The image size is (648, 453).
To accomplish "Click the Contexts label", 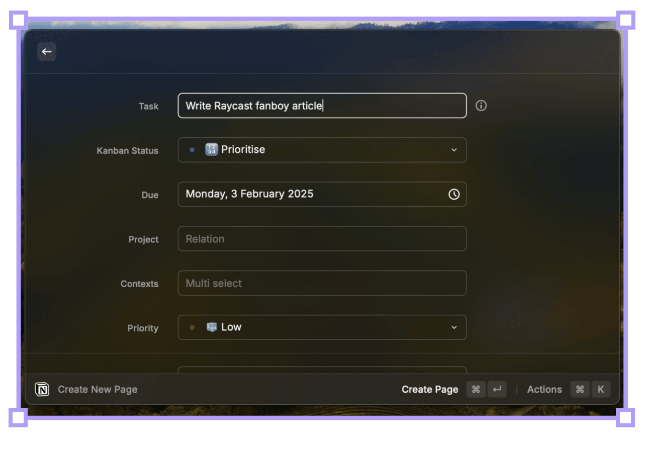I will pyautogui.click(x=139, y=284).
